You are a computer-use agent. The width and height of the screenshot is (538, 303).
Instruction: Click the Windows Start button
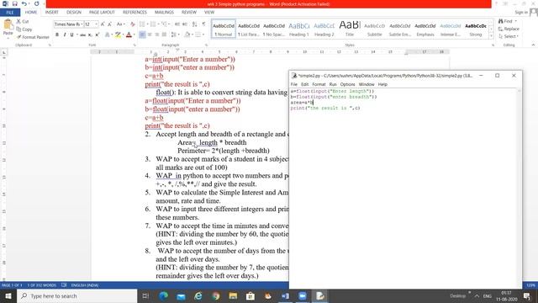(x=8, y=296)
